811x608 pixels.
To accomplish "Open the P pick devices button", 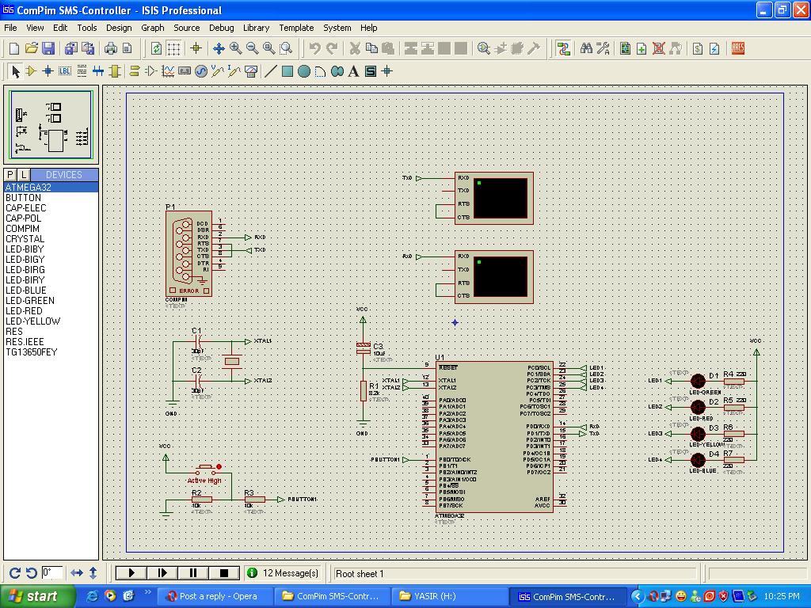I will [x=10, y=175].
